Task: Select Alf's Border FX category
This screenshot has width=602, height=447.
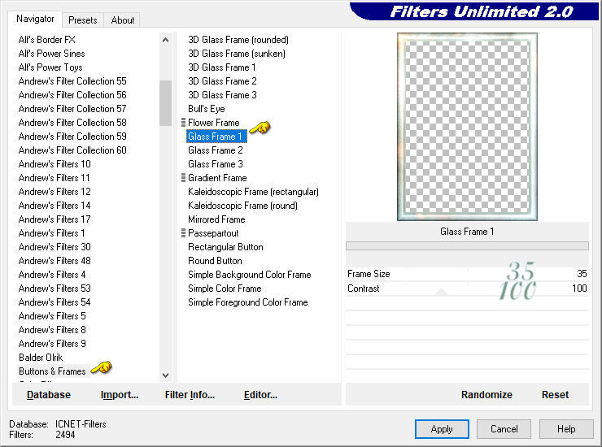Action: click(47, 40)
